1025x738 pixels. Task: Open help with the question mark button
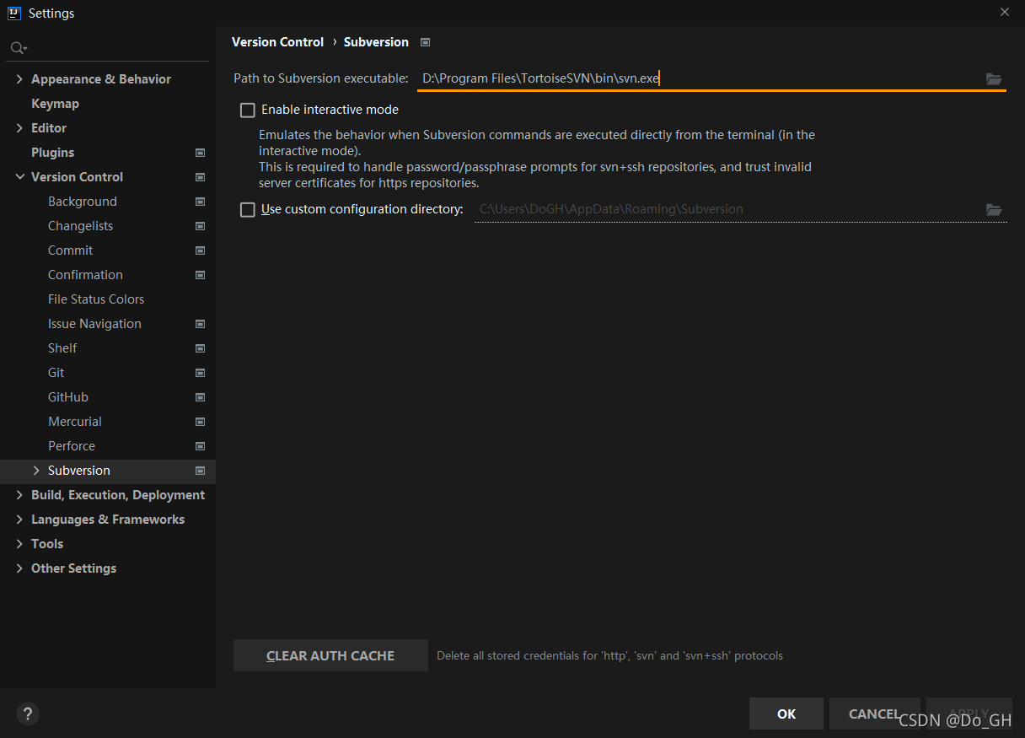28,714
